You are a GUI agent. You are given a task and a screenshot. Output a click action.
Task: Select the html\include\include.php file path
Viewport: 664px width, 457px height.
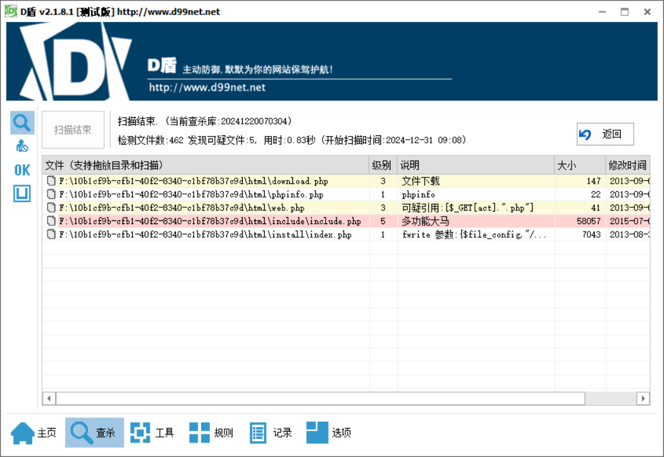(x=210, y=221)
